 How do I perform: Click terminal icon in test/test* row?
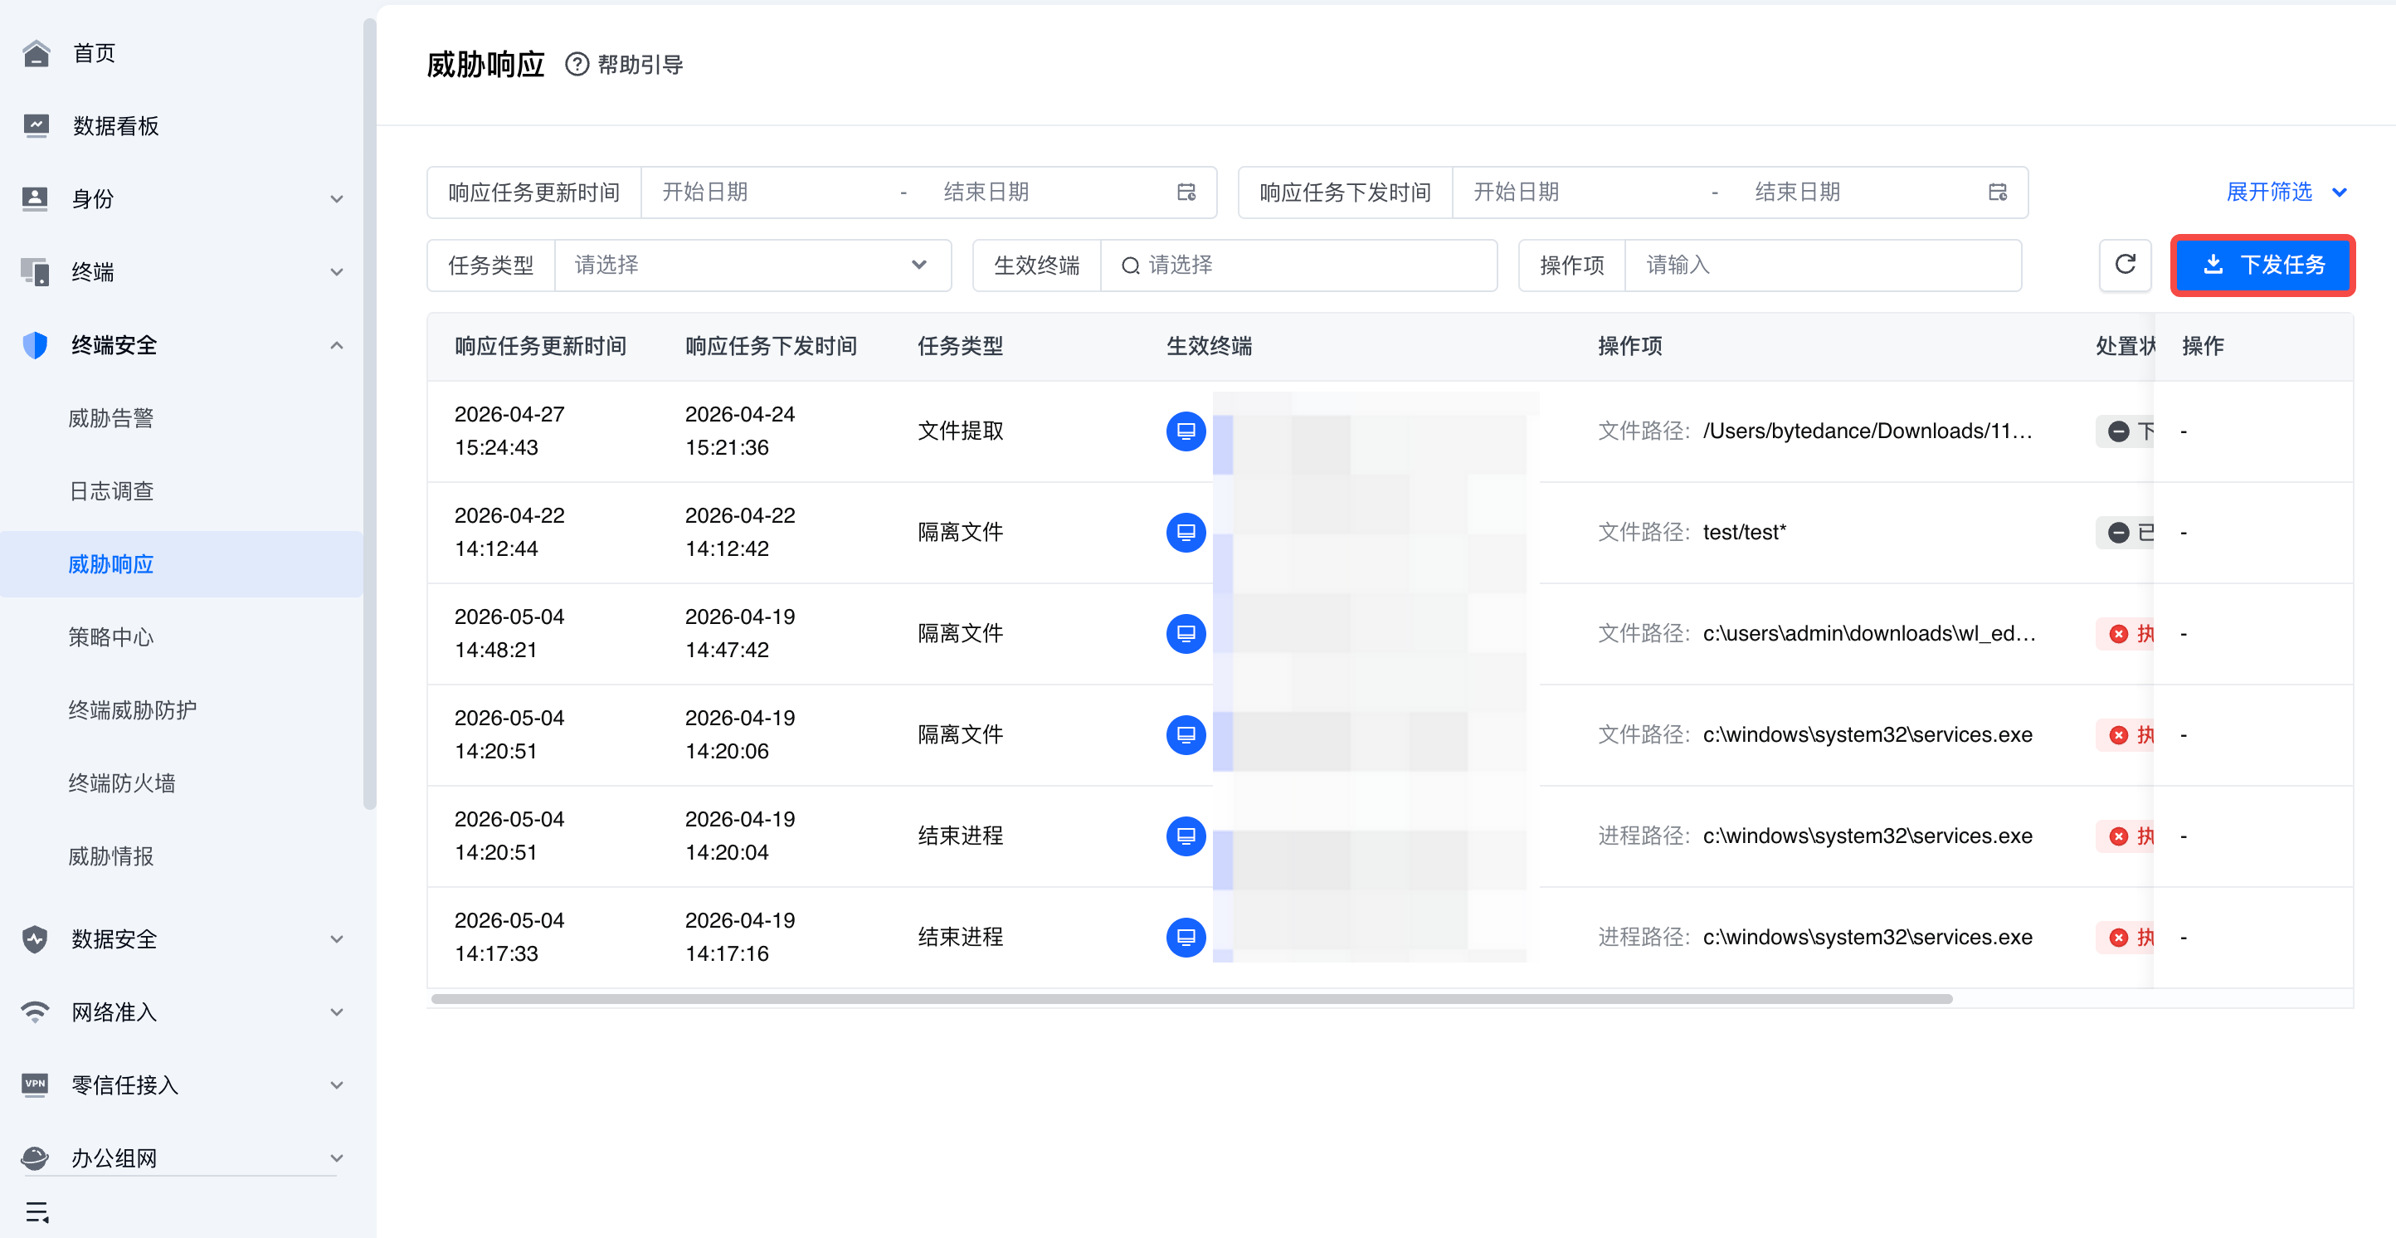tap(1186, 532)
